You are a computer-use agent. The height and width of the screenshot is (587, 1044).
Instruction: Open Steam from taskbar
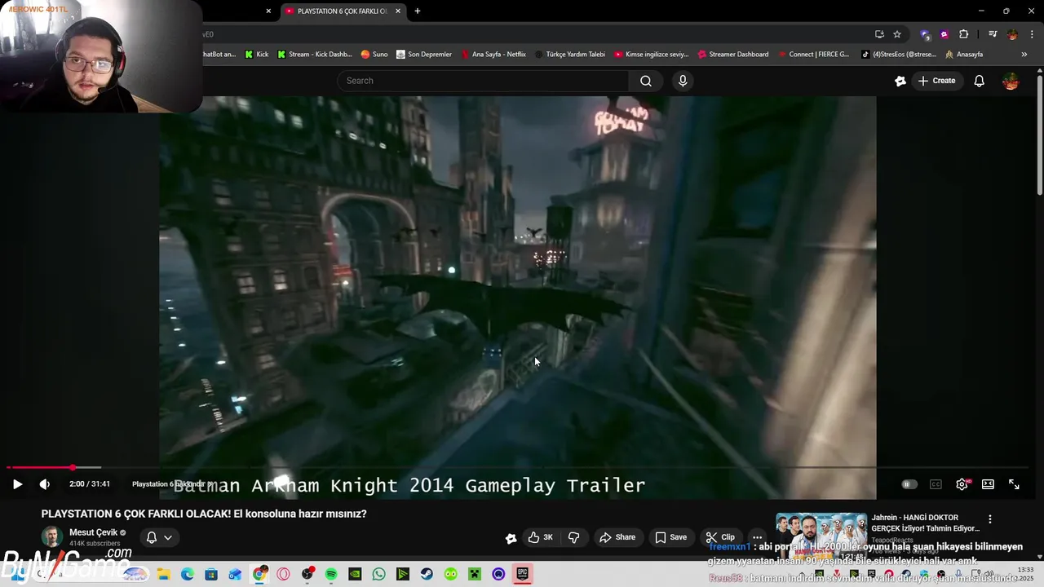[x=427, y=574]
